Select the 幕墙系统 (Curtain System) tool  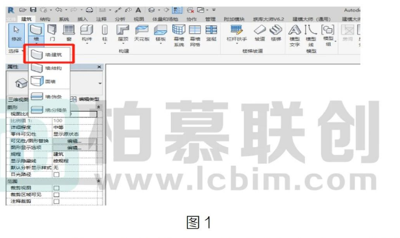pyautogui.click(x=179, y=35)
